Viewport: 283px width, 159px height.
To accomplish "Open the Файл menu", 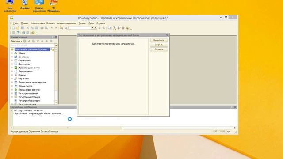I will [x=15, y=23].
